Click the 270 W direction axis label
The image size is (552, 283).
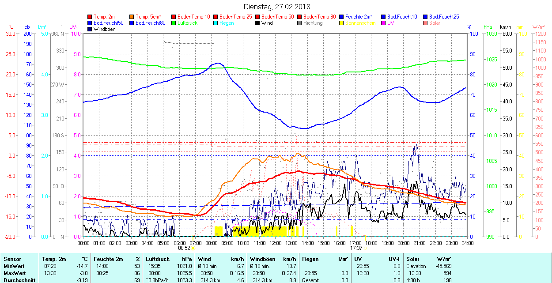click(x=58, y=84)
